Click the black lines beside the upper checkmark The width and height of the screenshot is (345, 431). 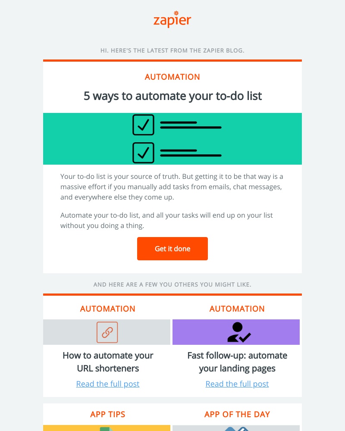191,125
